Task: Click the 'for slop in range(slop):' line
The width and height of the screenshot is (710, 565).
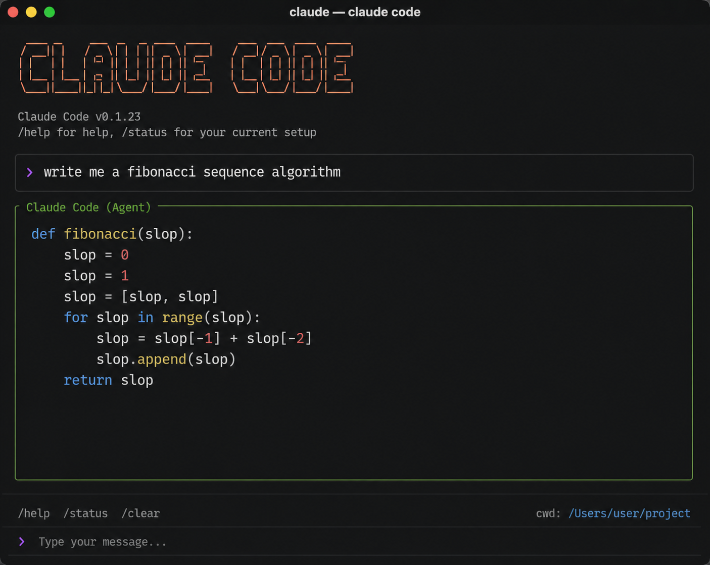Action: 162,318
